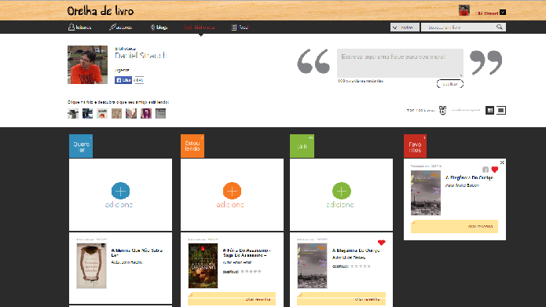Click the publicar button under the mural box
This screenshot has width=546, height=307.
point(450,84)
